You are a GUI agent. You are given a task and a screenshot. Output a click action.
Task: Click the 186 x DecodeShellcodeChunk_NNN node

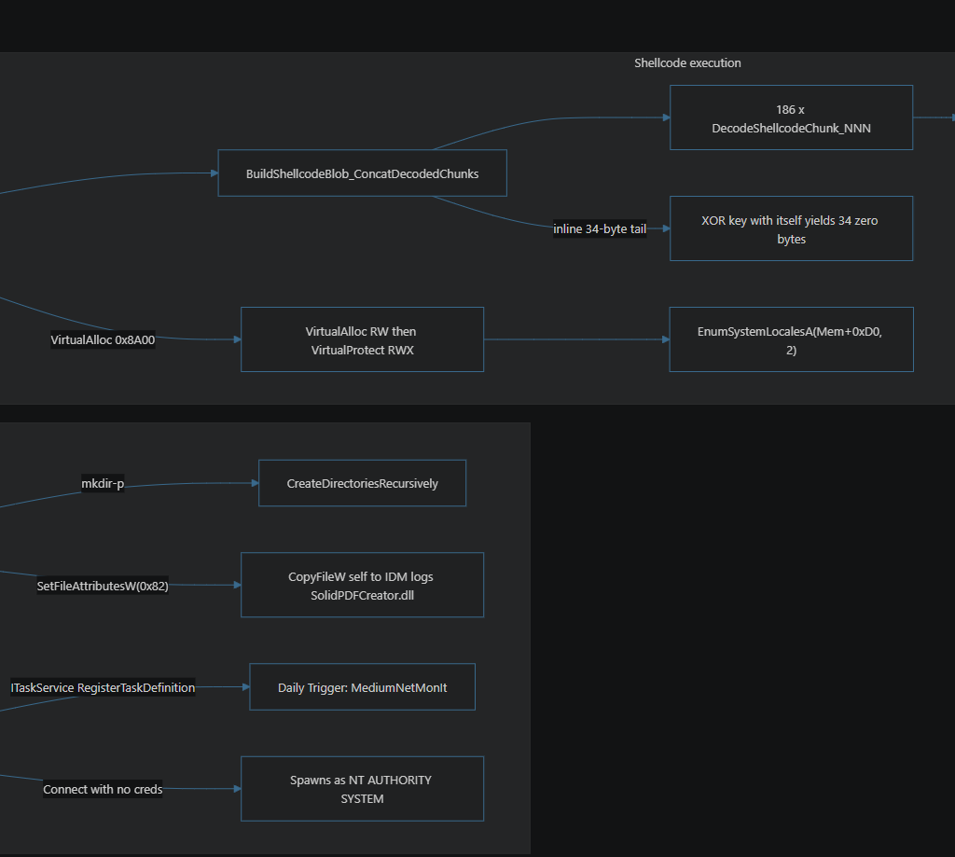791,117
